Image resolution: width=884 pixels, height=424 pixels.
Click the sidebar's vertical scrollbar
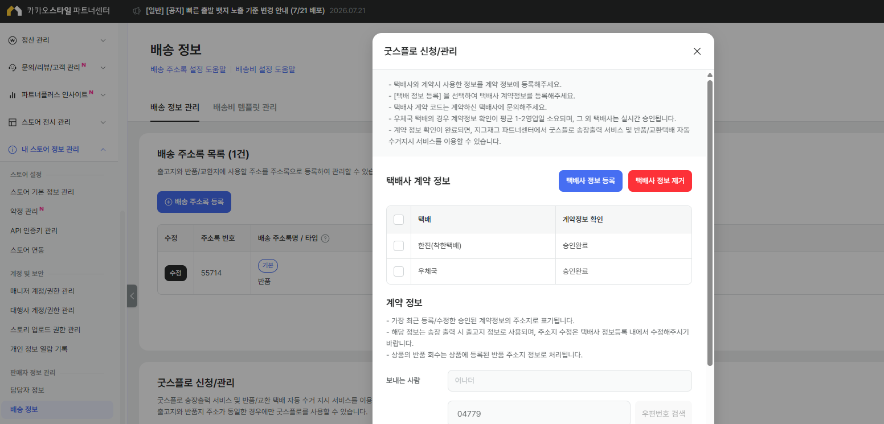click(121, 318)
